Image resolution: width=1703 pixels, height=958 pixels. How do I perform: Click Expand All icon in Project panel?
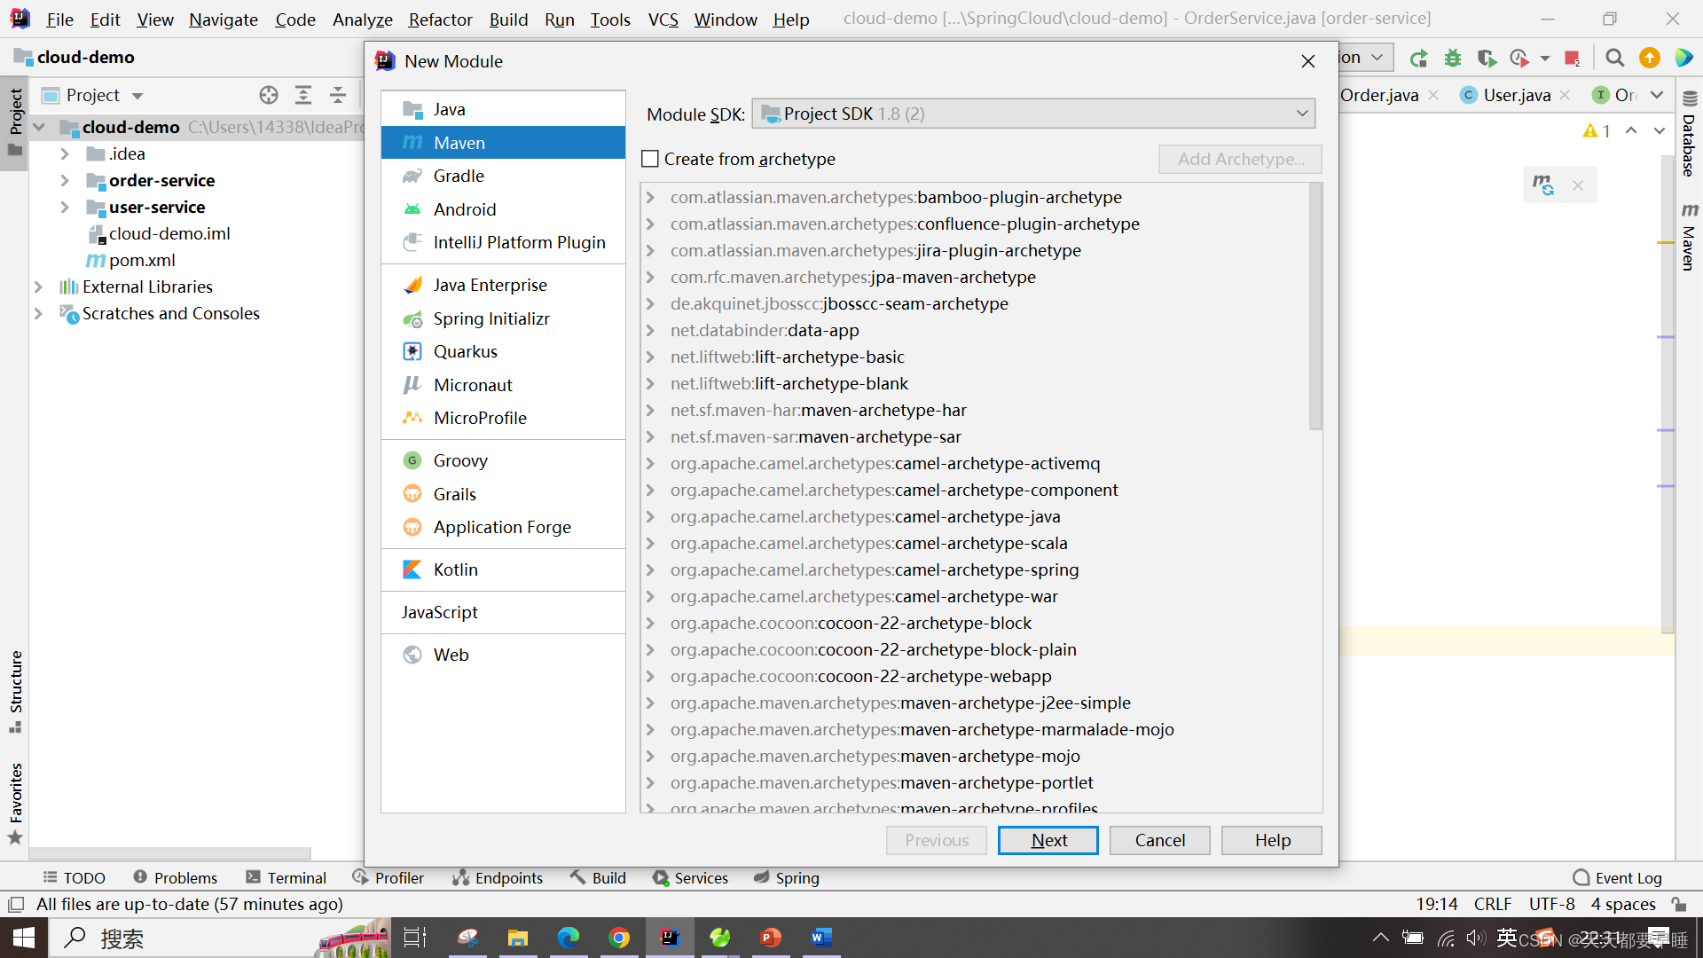pos(303,95)
